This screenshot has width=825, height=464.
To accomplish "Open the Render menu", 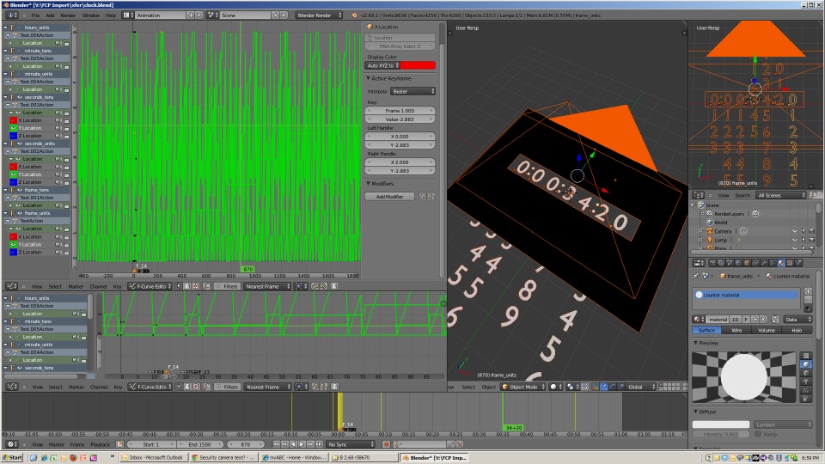I will (68, 15).
